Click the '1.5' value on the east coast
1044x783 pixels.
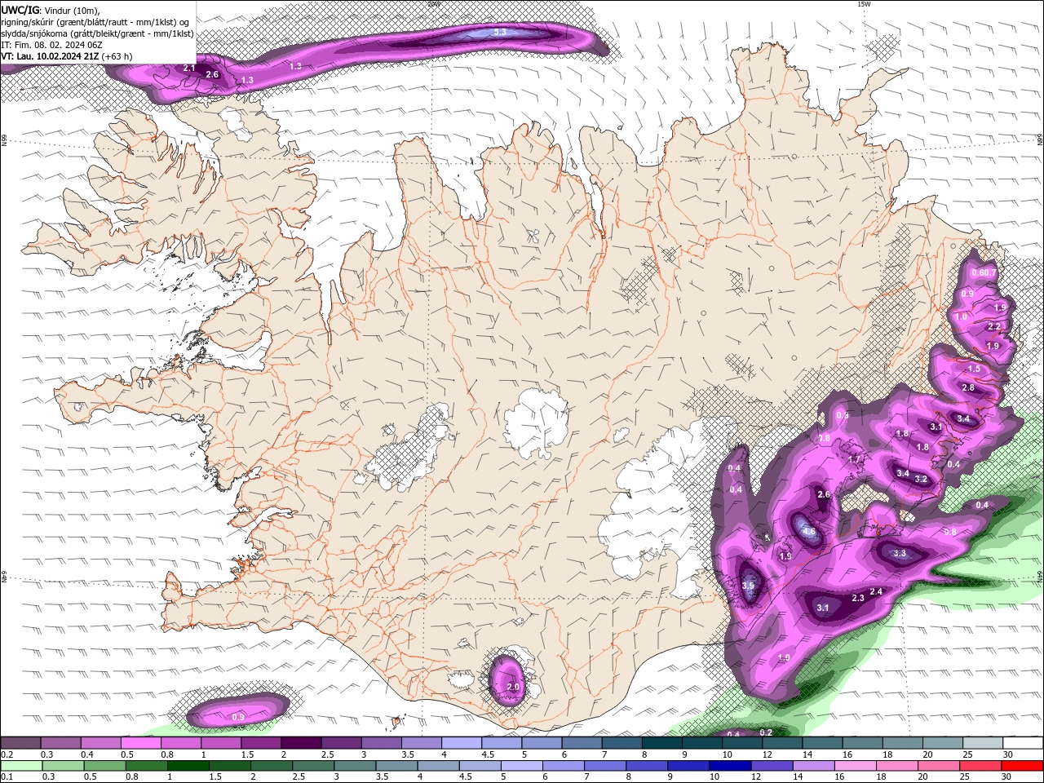point(974,369)
